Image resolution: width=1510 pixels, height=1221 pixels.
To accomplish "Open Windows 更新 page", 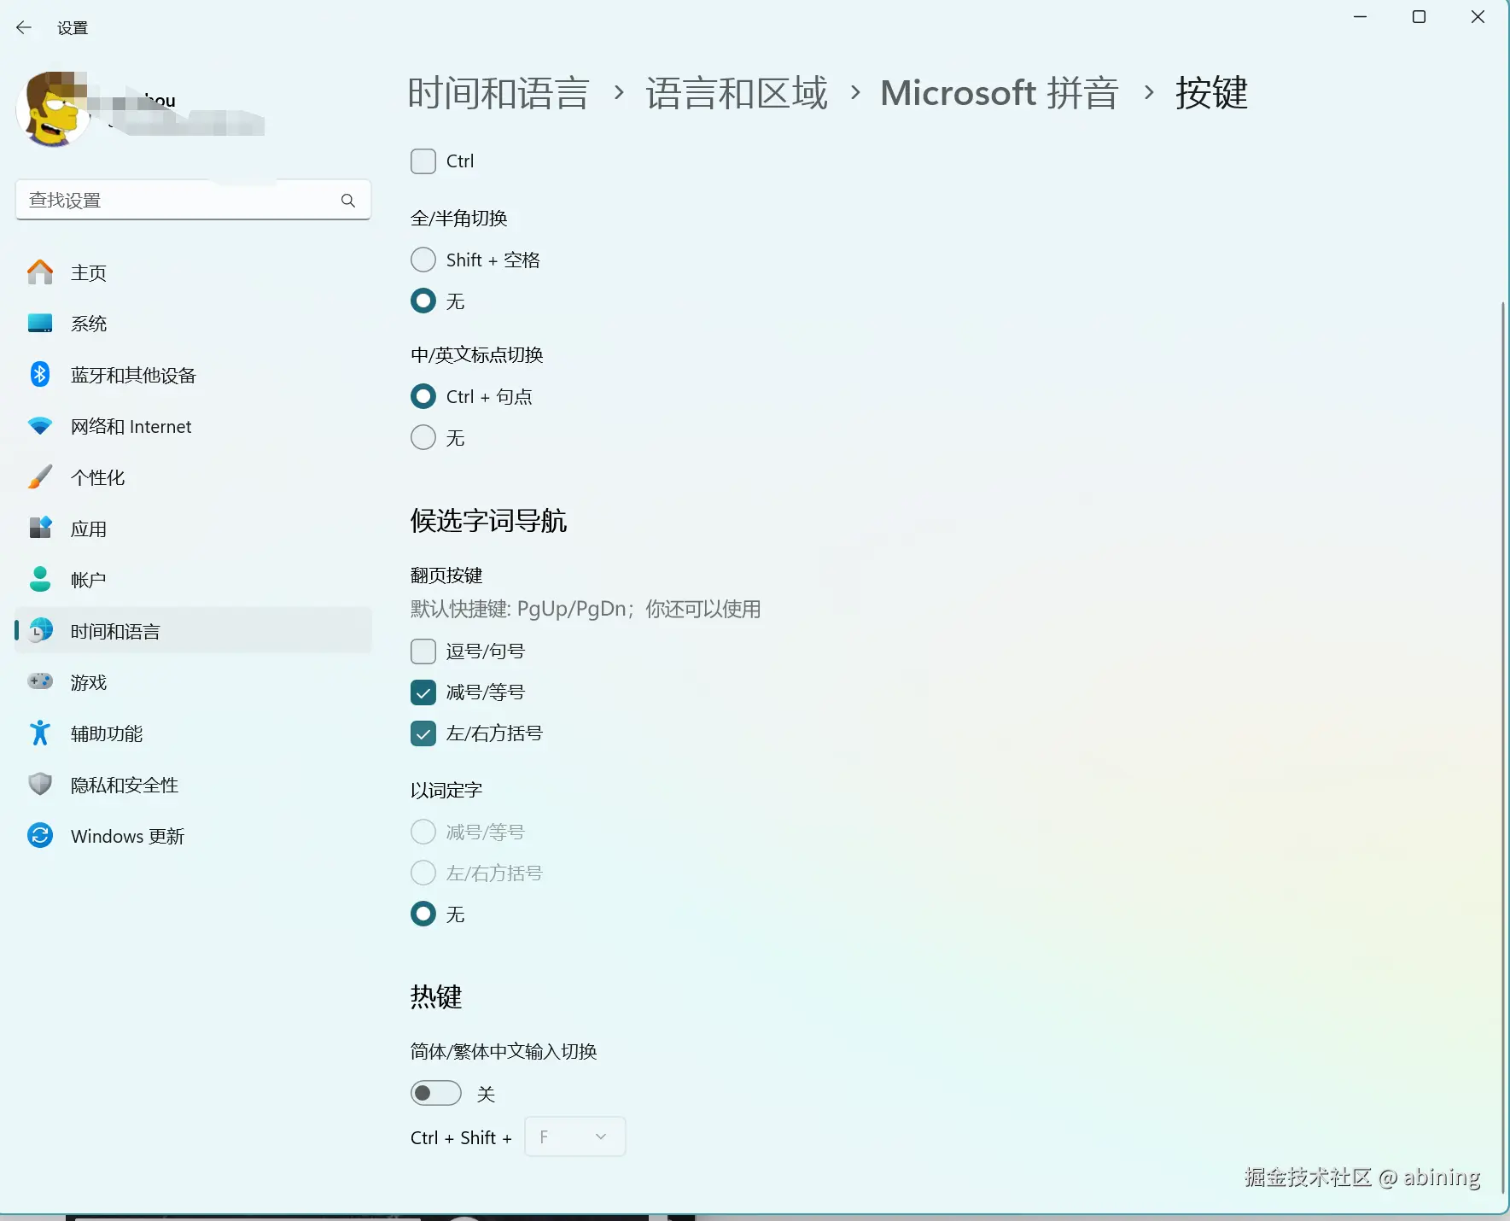I will pyautogui.click(x=193, y=836).
